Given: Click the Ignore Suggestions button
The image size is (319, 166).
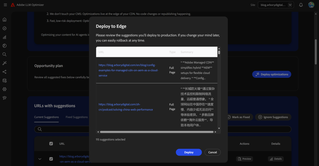Looking at the screenshot, I should click(273, 117).
